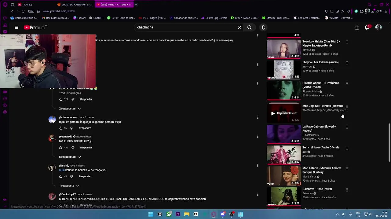Open Windows Start button

(151, 214)
